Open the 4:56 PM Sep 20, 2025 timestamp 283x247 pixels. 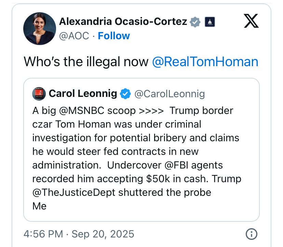coord(79,234)
